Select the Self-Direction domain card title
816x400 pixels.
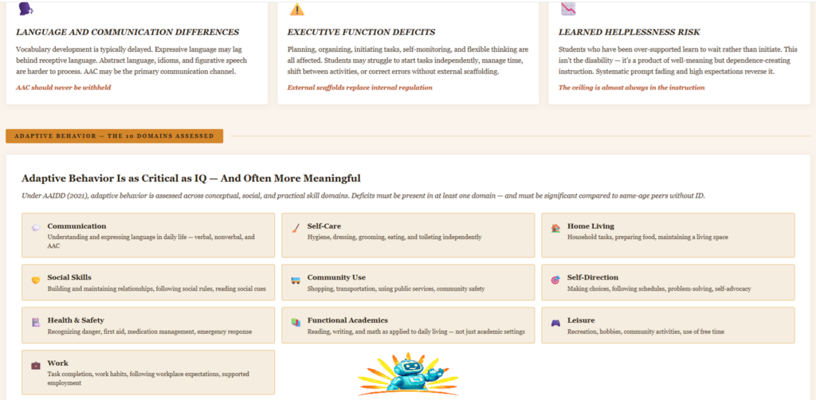[x=593, y=278]
